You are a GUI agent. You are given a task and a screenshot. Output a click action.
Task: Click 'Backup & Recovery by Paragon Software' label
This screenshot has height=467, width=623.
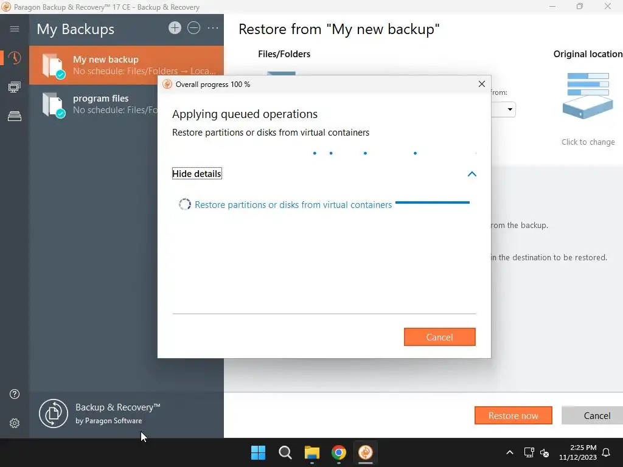(117, 413)
